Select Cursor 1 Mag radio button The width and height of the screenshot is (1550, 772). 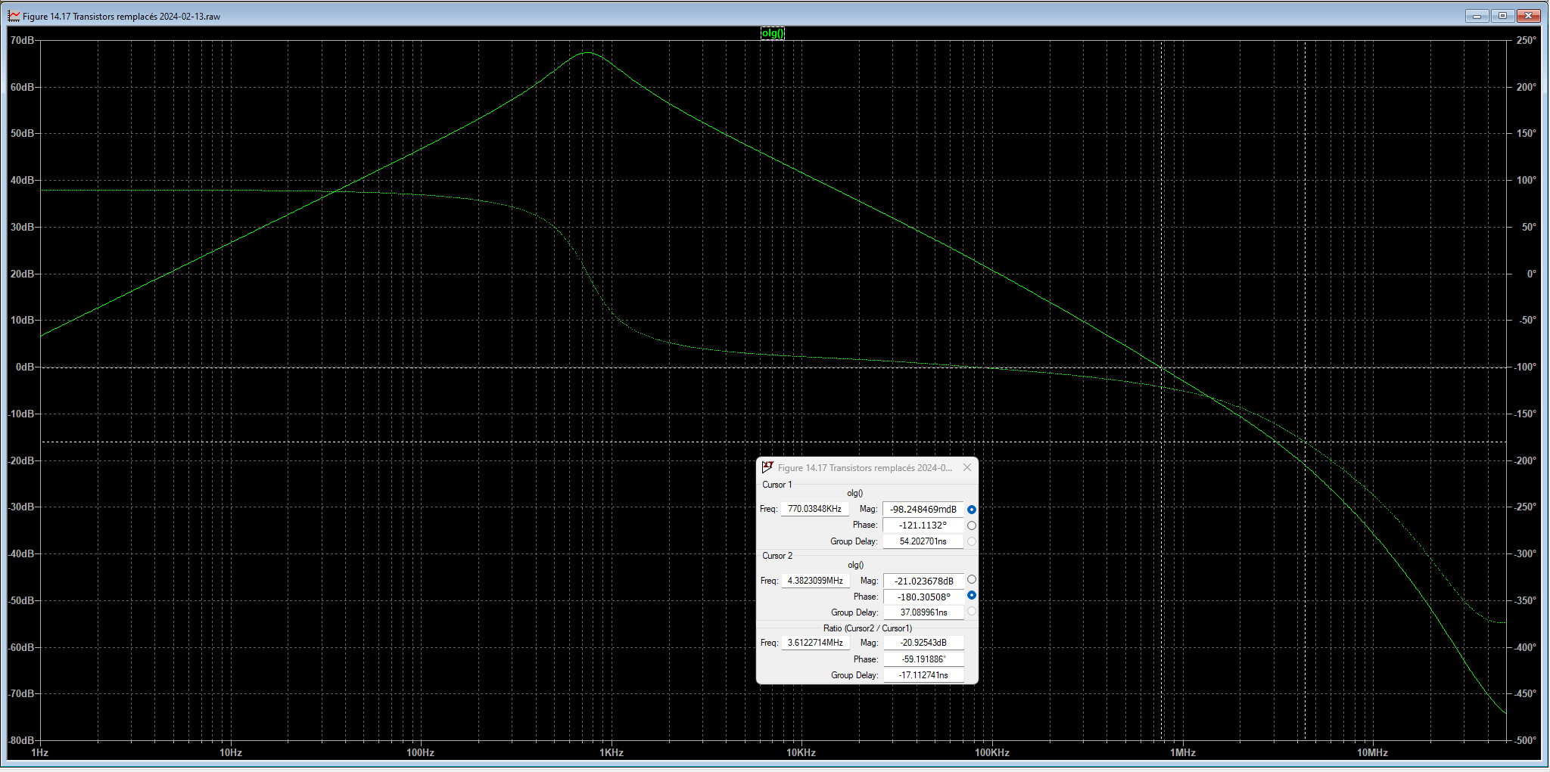click(972, 510)
